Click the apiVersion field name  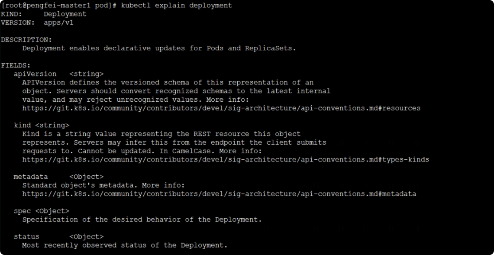(x=35, y=74)
